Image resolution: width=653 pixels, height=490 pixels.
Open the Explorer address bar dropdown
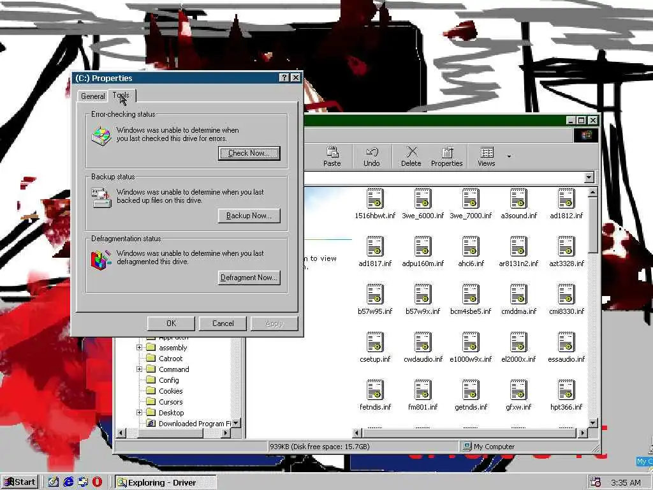(589, 177)
